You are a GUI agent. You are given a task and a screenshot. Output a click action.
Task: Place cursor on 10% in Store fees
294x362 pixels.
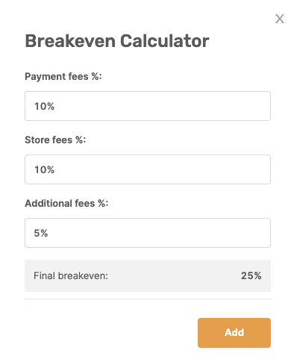44,169
